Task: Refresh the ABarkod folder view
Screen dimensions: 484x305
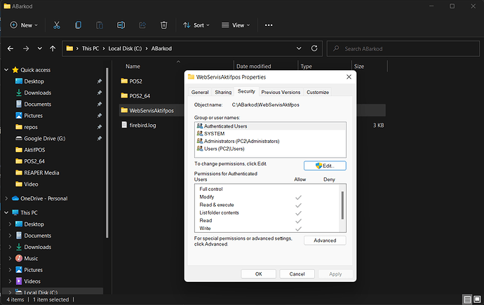Action: (x=314, y=48)
